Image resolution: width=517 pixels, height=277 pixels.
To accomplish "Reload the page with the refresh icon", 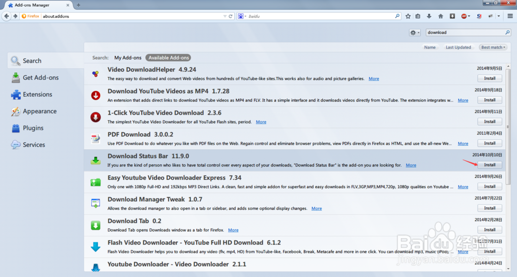I will (231, 16).
